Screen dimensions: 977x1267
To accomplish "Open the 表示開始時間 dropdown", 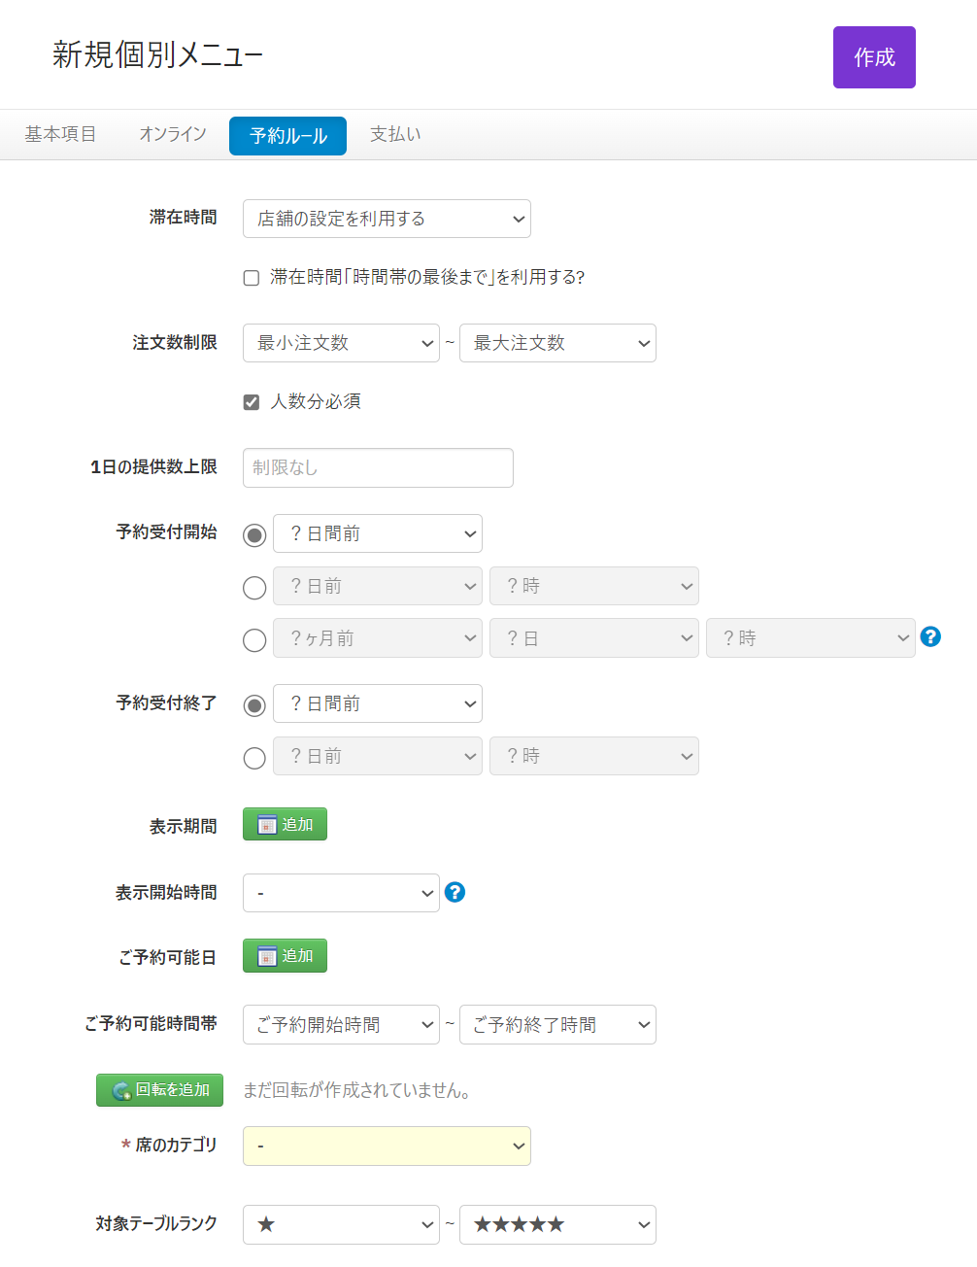I will (x=341, y=893).
